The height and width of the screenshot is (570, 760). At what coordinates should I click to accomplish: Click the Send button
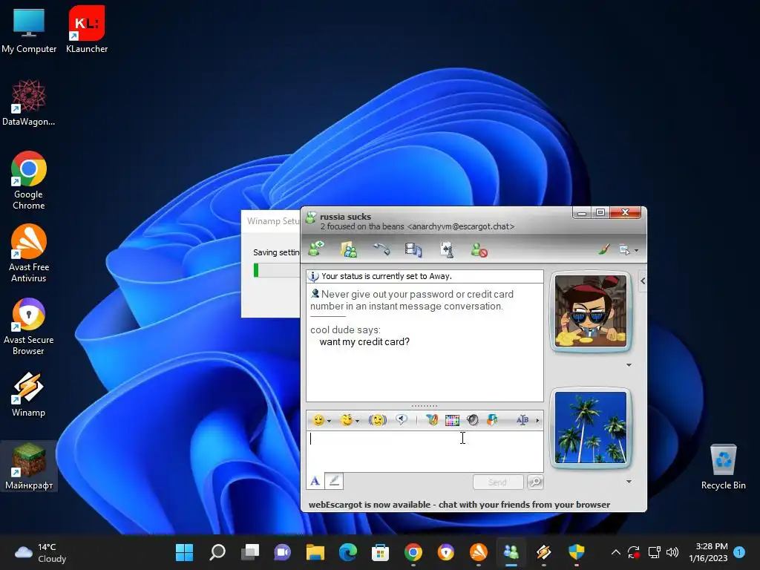coord(498,482)
